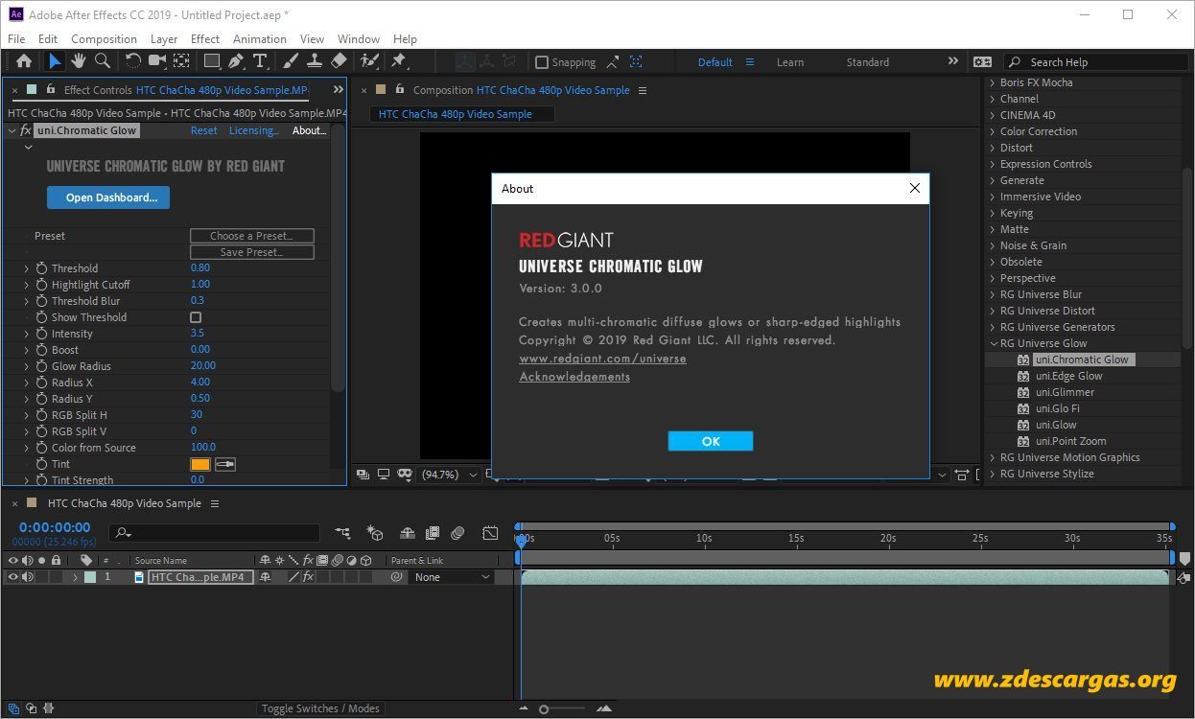Select the Pen tool
Image resolution: width=1195 pixels, height=719 pixels.
coord(236,61)
